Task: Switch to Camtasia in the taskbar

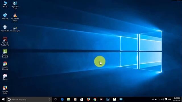Action: pyautogui.click(x=114, y=99)
